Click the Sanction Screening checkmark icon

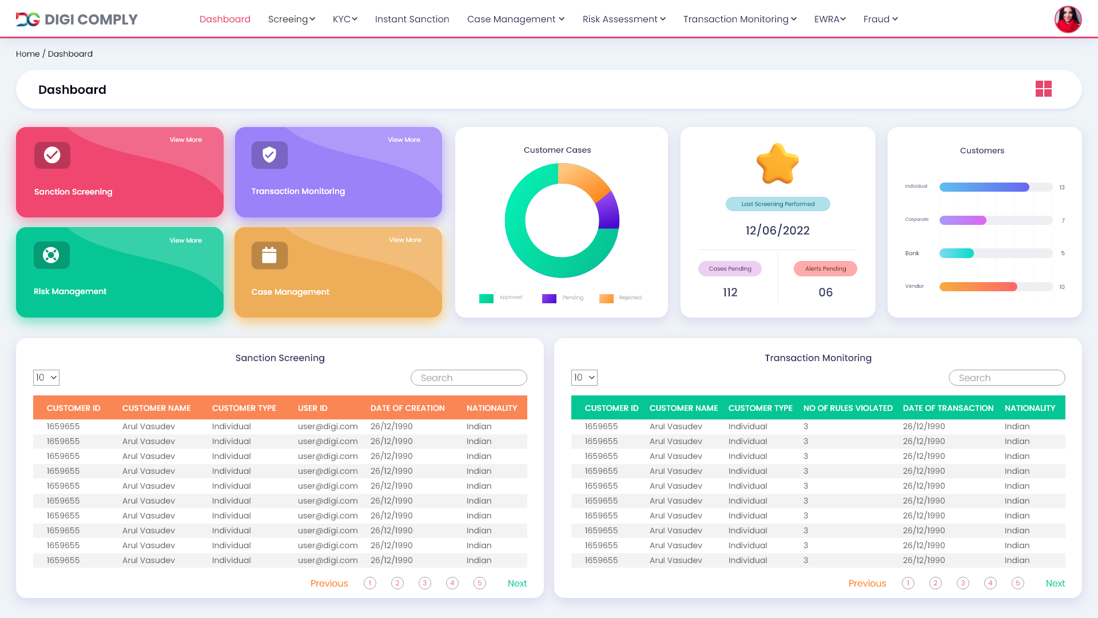pos(52,155)
